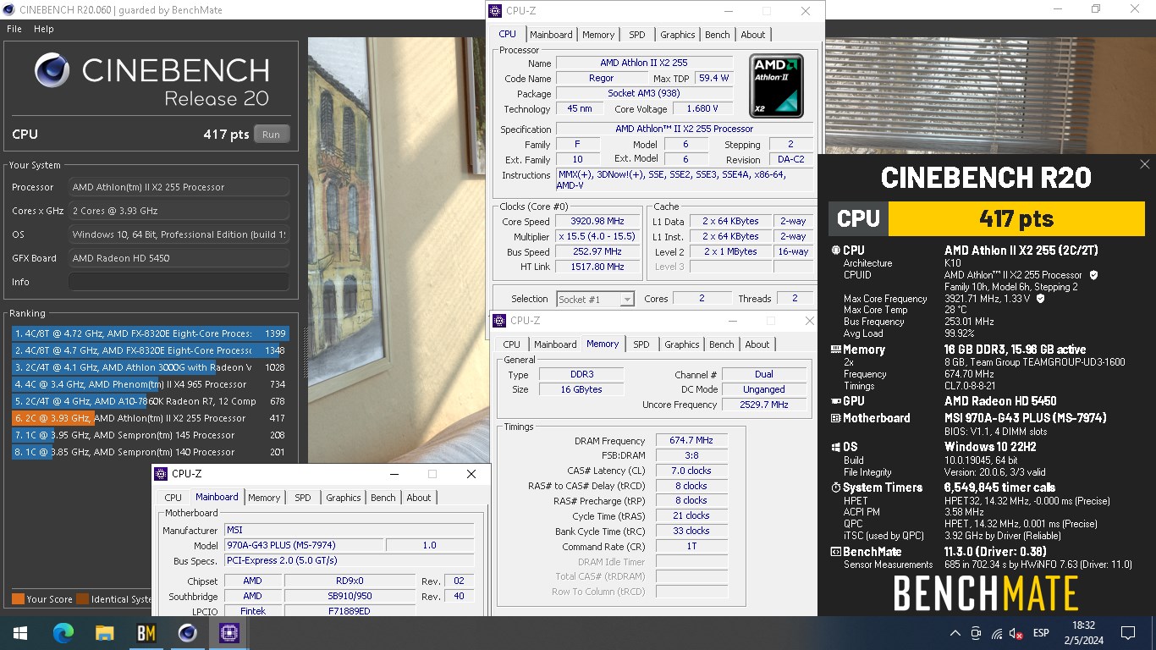This screenshot has width=1156, height=650.
Task: Click the Info input field in Cinebench
Action: [x=179, y=282]
